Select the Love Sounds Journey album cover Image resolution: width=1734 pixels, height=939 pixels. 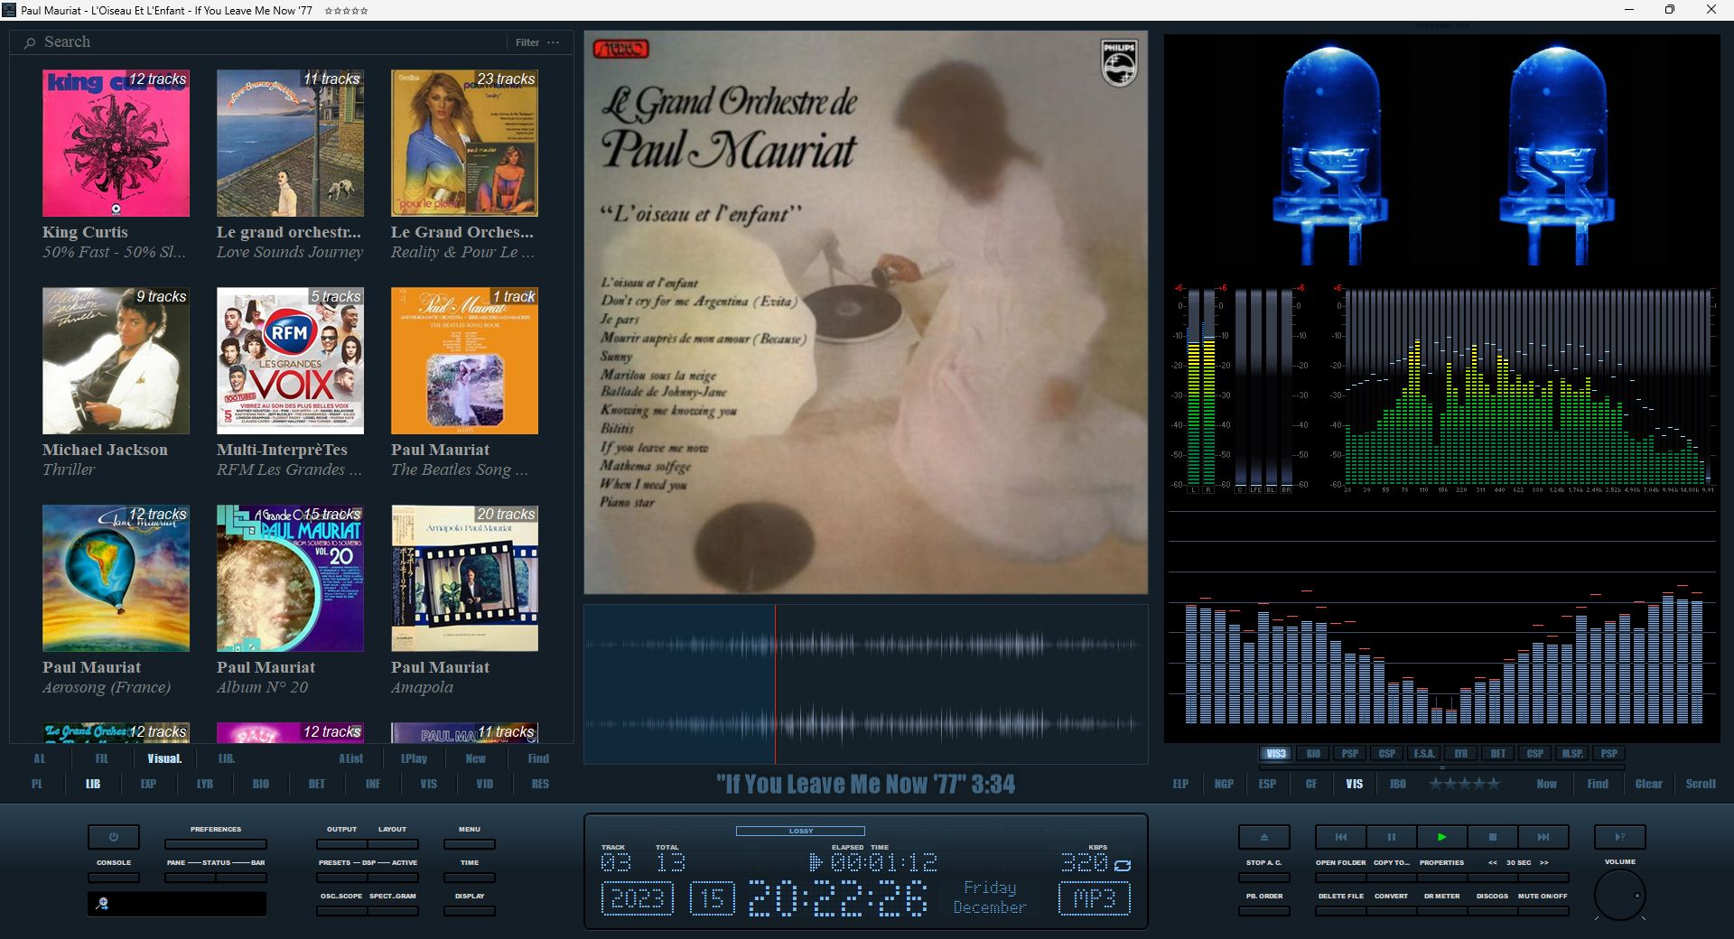(290, 143)
